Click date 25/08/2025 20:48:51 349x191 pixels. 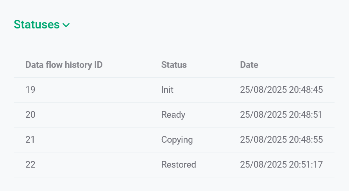tap(281, 115)
